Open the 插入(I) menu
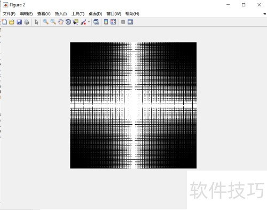This screenshot has height=210, width=267. point(61,14)
